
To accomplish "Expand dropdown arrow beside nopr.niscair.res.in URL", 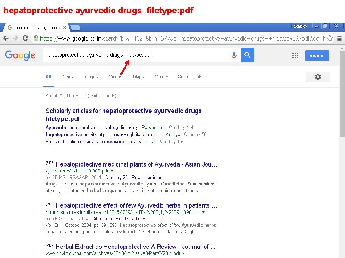I will pyautogui.click(x=203, y=212).
